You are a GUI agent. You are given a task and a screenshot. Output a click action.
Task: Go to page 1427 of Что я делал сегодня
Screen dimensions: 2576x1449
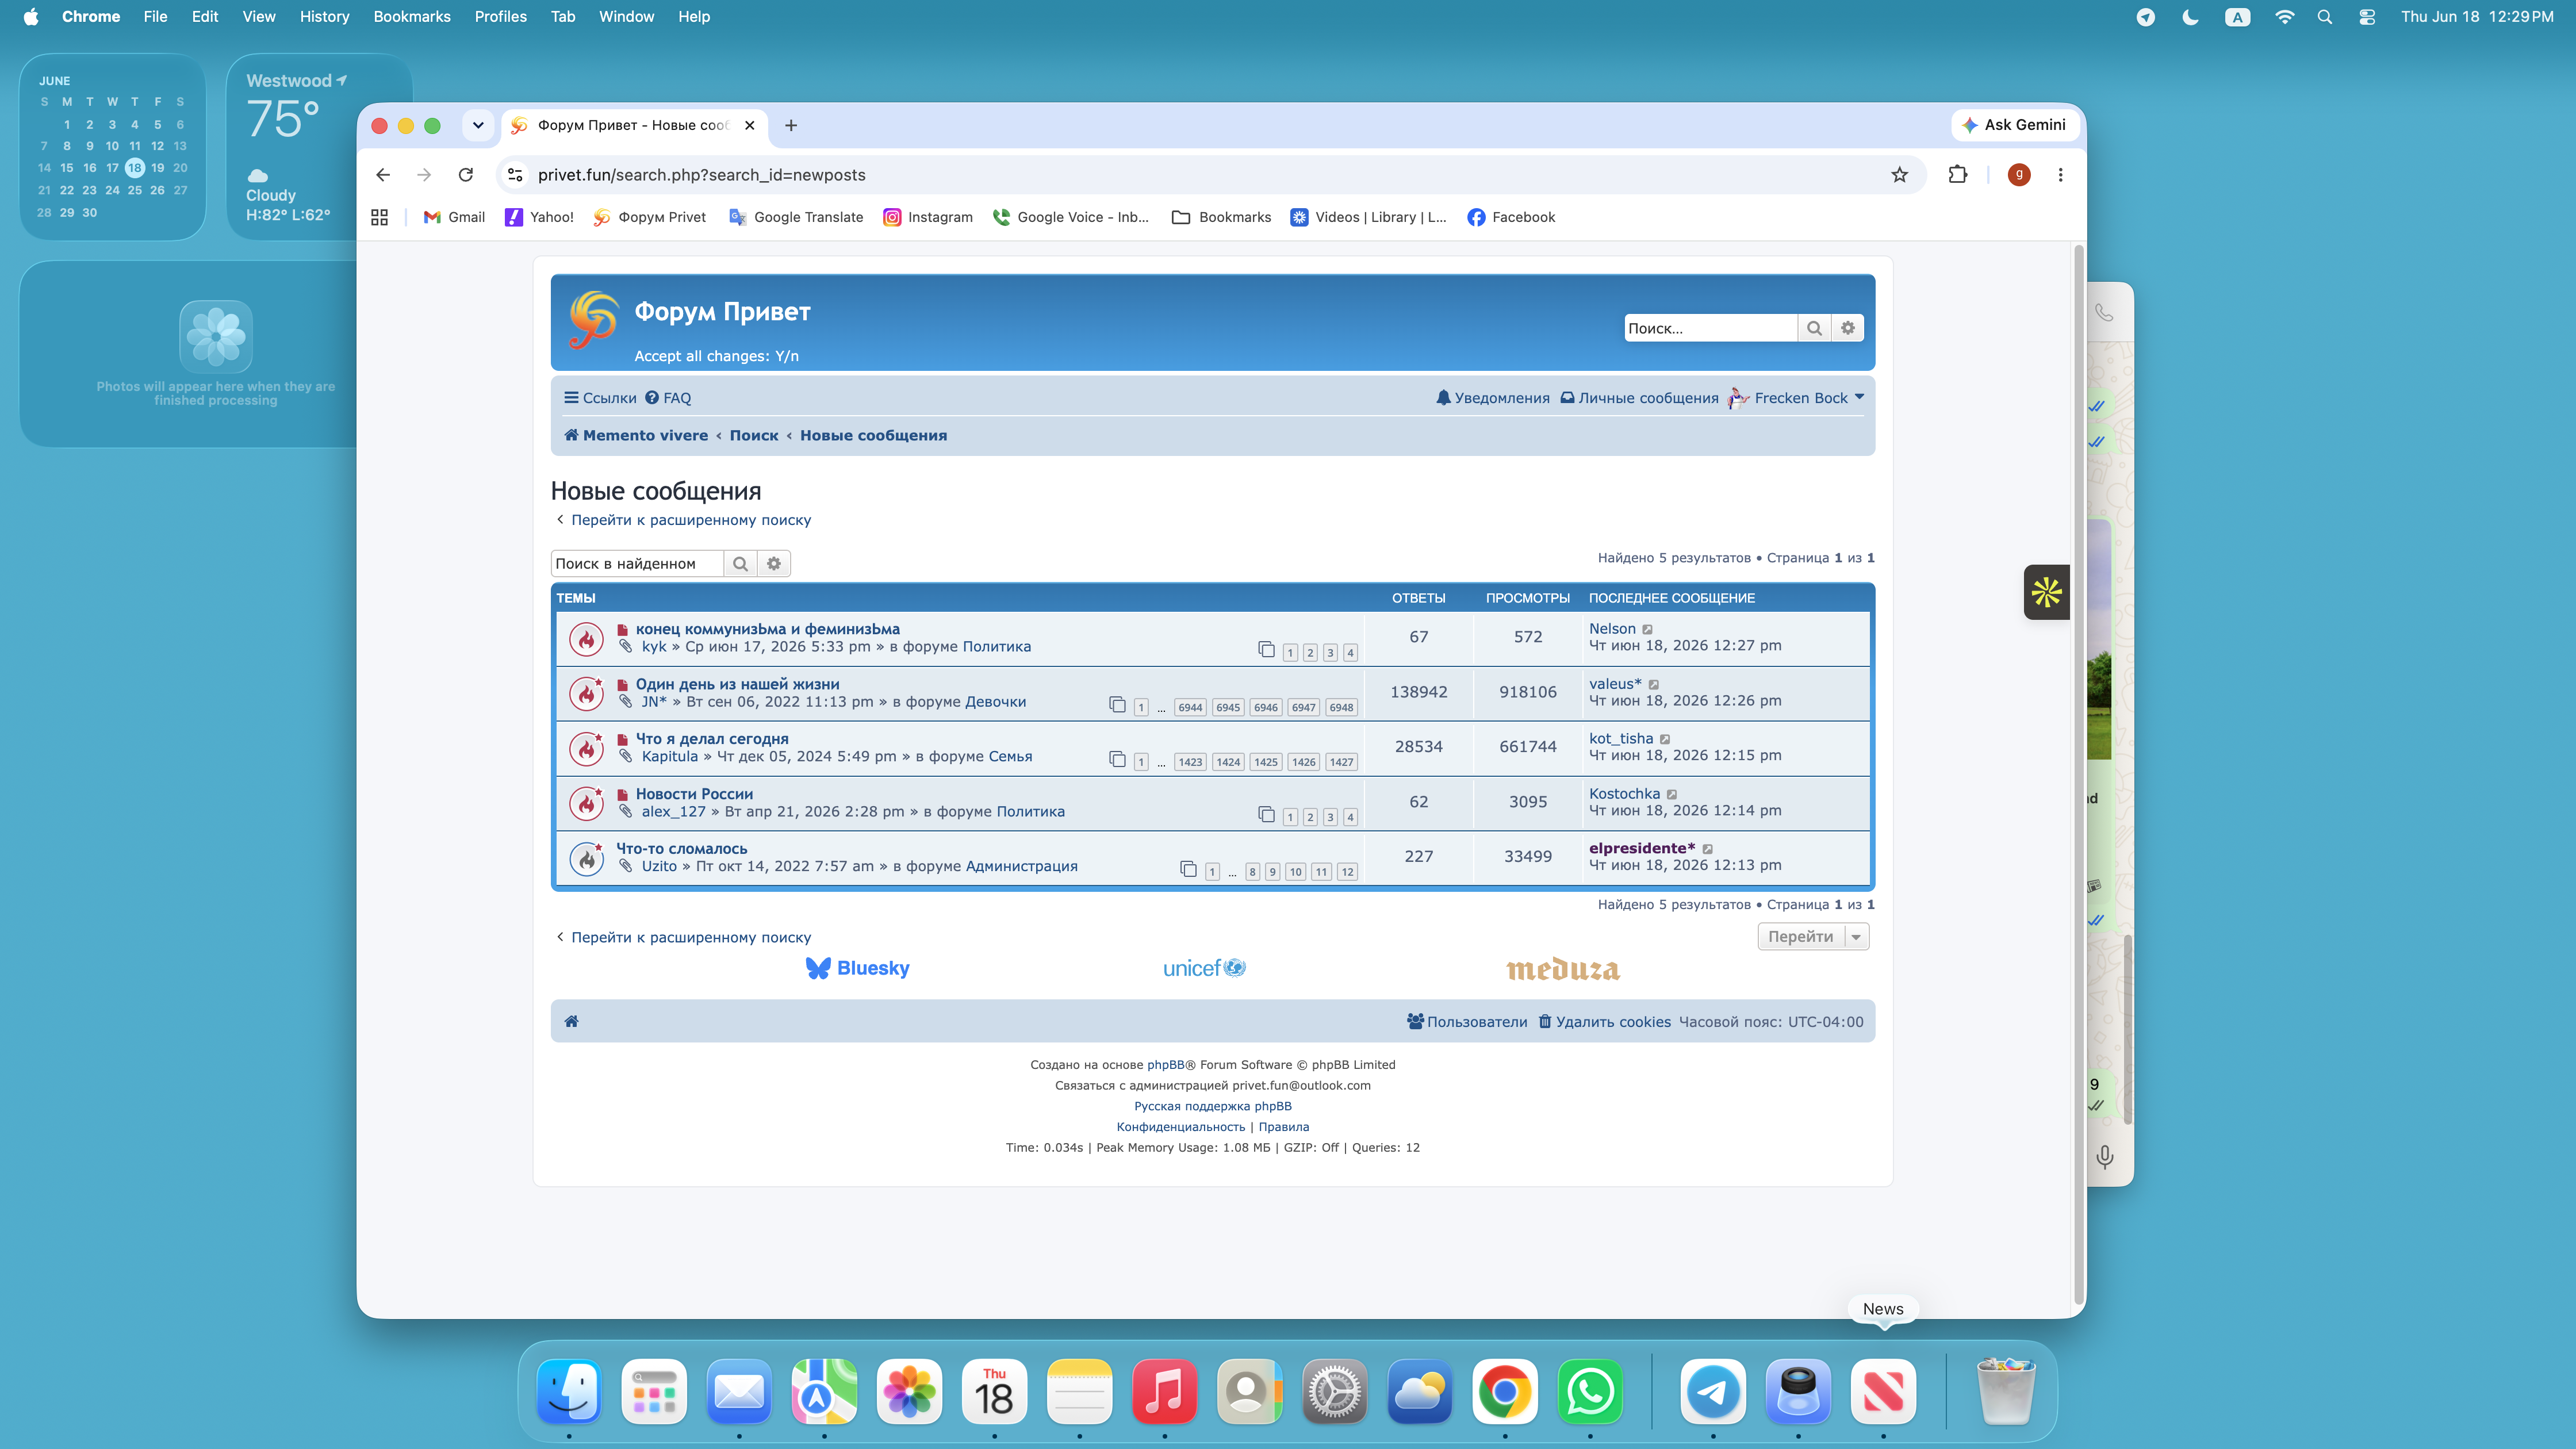(x=1341, y=762)
